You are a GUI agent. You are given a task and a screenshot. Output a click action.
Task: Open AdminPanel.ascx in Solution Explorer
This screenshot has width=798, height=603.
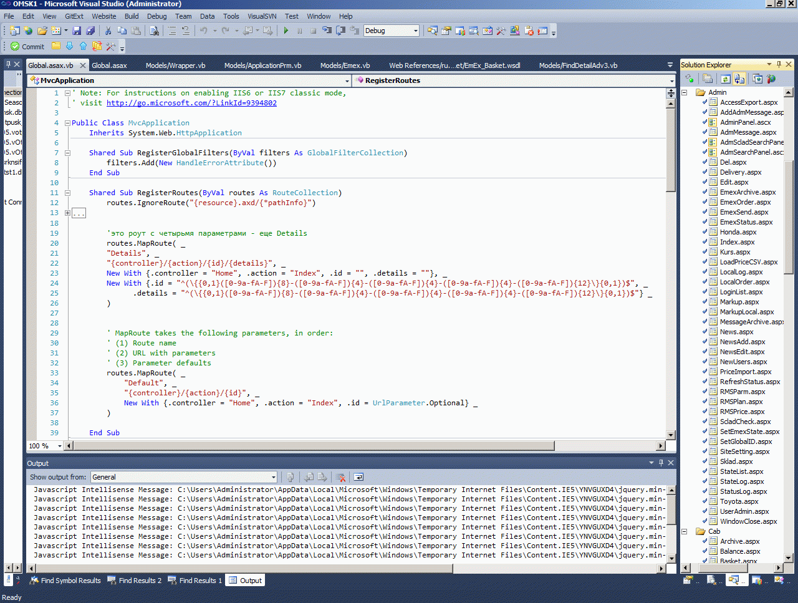(x=745, y=122)
